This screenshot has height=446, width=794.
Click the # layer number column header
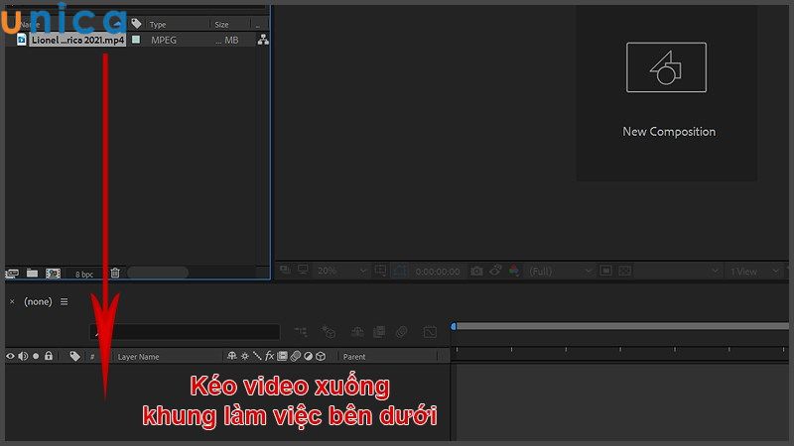(x=92, y=357)
